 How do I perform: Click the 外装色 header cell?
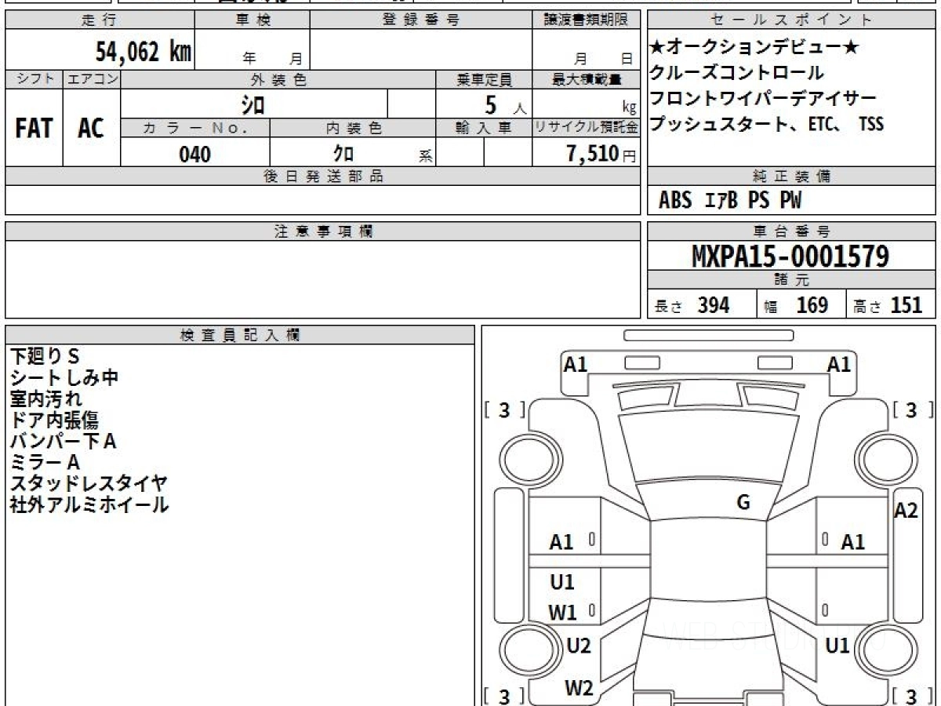[x=278, y=79]
